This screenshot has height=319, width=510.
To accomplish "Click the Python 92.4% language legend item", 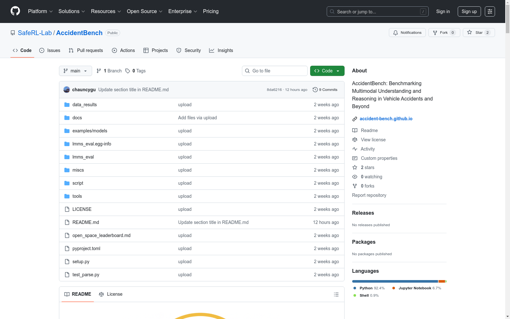I will tap(369, 288).
